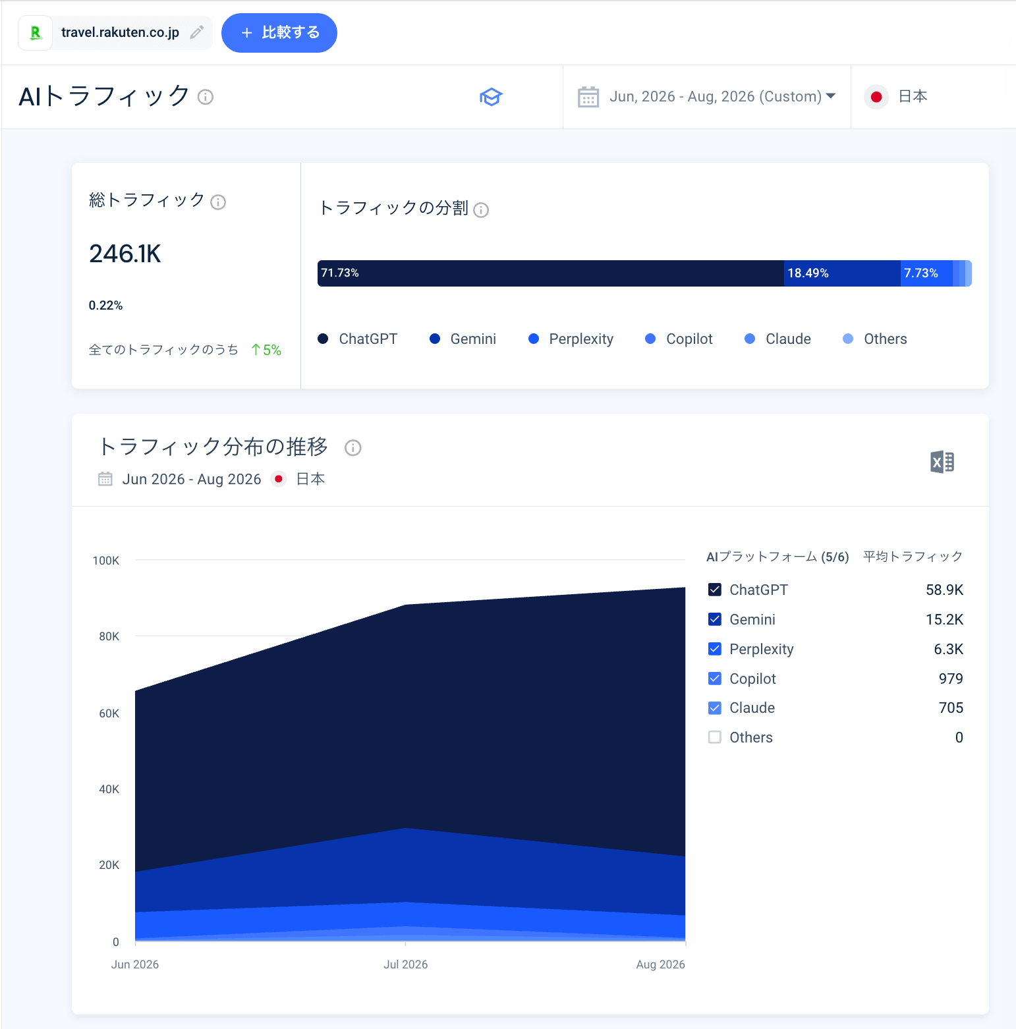Screen dimensions: 1016x1029
Task: Click the Aug 2026 axis label
Action: click(x=661, y=964)
